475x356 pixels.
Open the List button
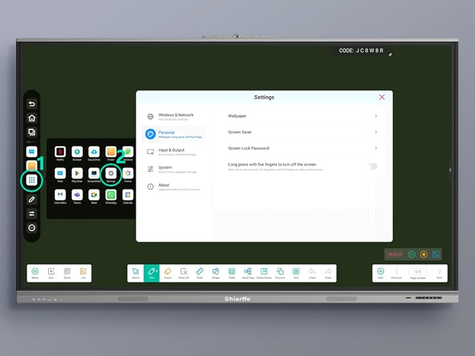pyautogui.click(x=83, y=273)
